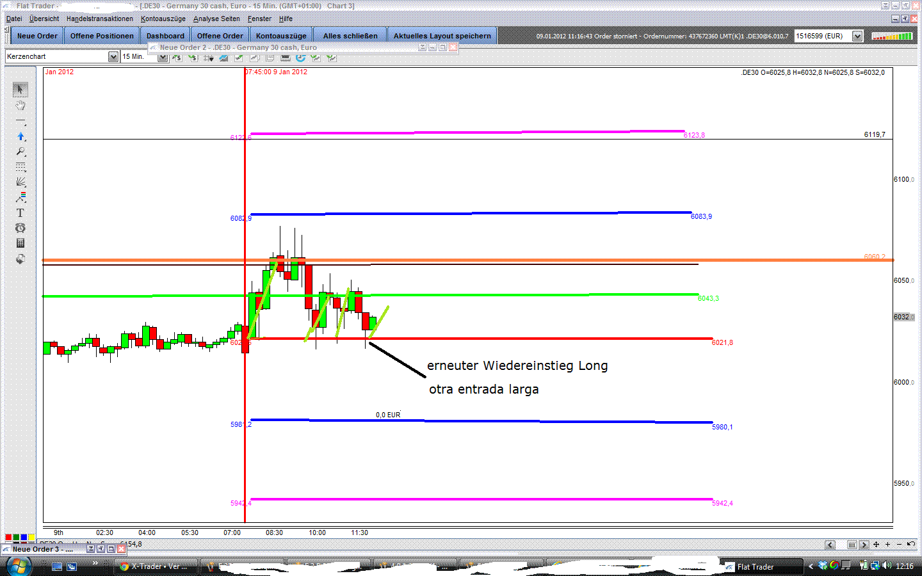The image size is (922, 576).
Task: Click the volume icon in system tray
Action: [887, 566]
